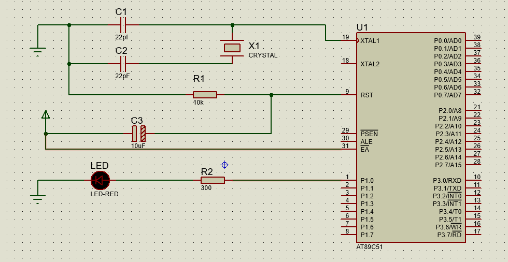Click pin number 4 on U1

click(347, 200)
